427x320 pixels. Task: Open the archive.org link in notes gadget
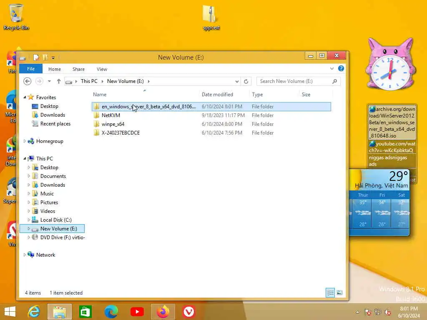pos(392,122)
